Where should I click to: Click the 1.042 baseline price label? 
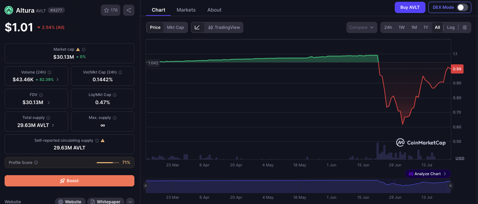[153, 63]
